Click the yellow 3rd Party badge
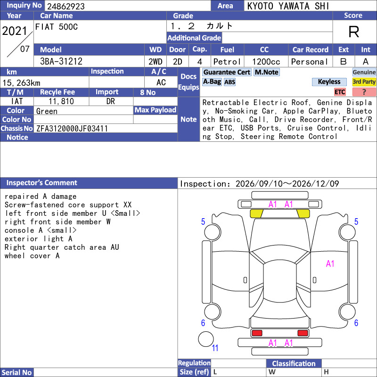This screenshot has height=377, width=377. pyautogui.click(x=364, y=82)
